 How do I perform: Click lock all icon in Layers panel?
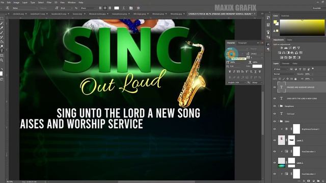[x=295, y=79]
